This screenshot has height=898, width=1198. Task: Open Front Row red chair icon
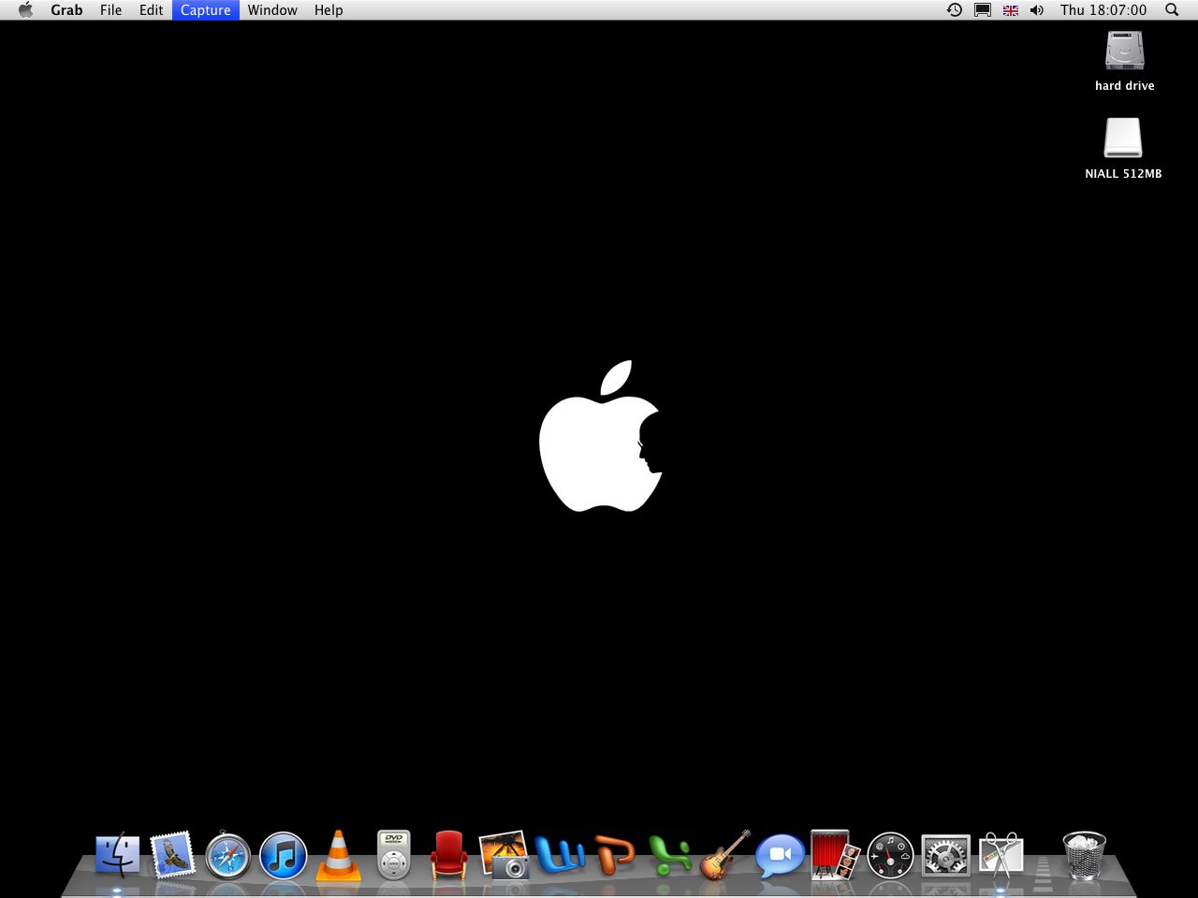(449, 855)
